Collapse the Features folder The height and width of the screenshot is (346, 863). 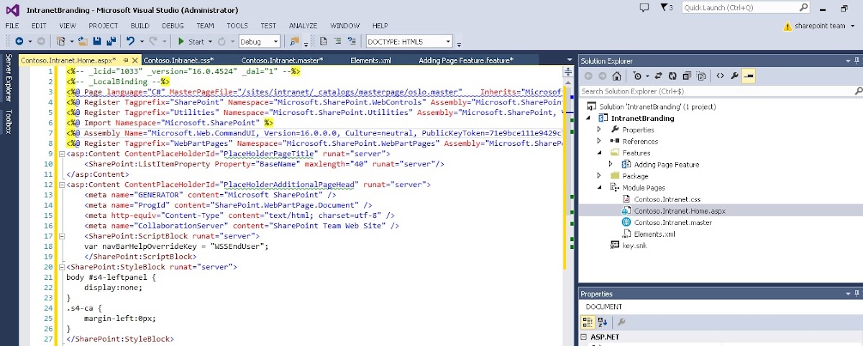pos(599,152)
